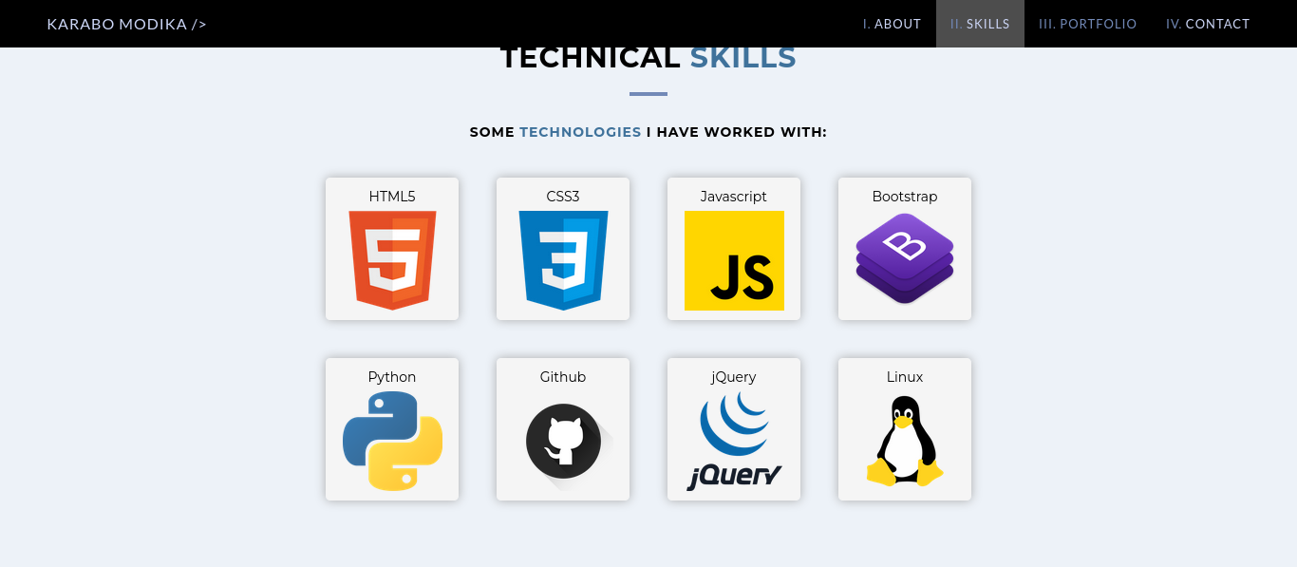Click the 'HTML5' card label
The image size is (1297, 567).
392,197
